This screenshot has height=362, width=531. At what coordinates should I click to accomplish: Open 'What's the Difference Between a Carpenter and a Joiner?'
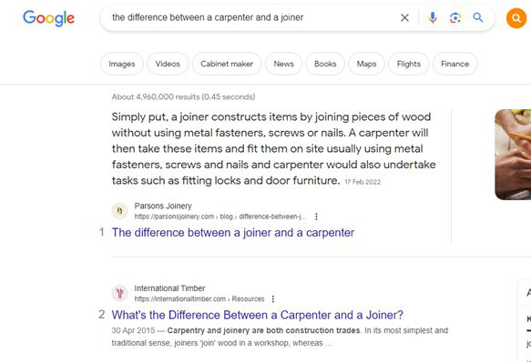258,315
